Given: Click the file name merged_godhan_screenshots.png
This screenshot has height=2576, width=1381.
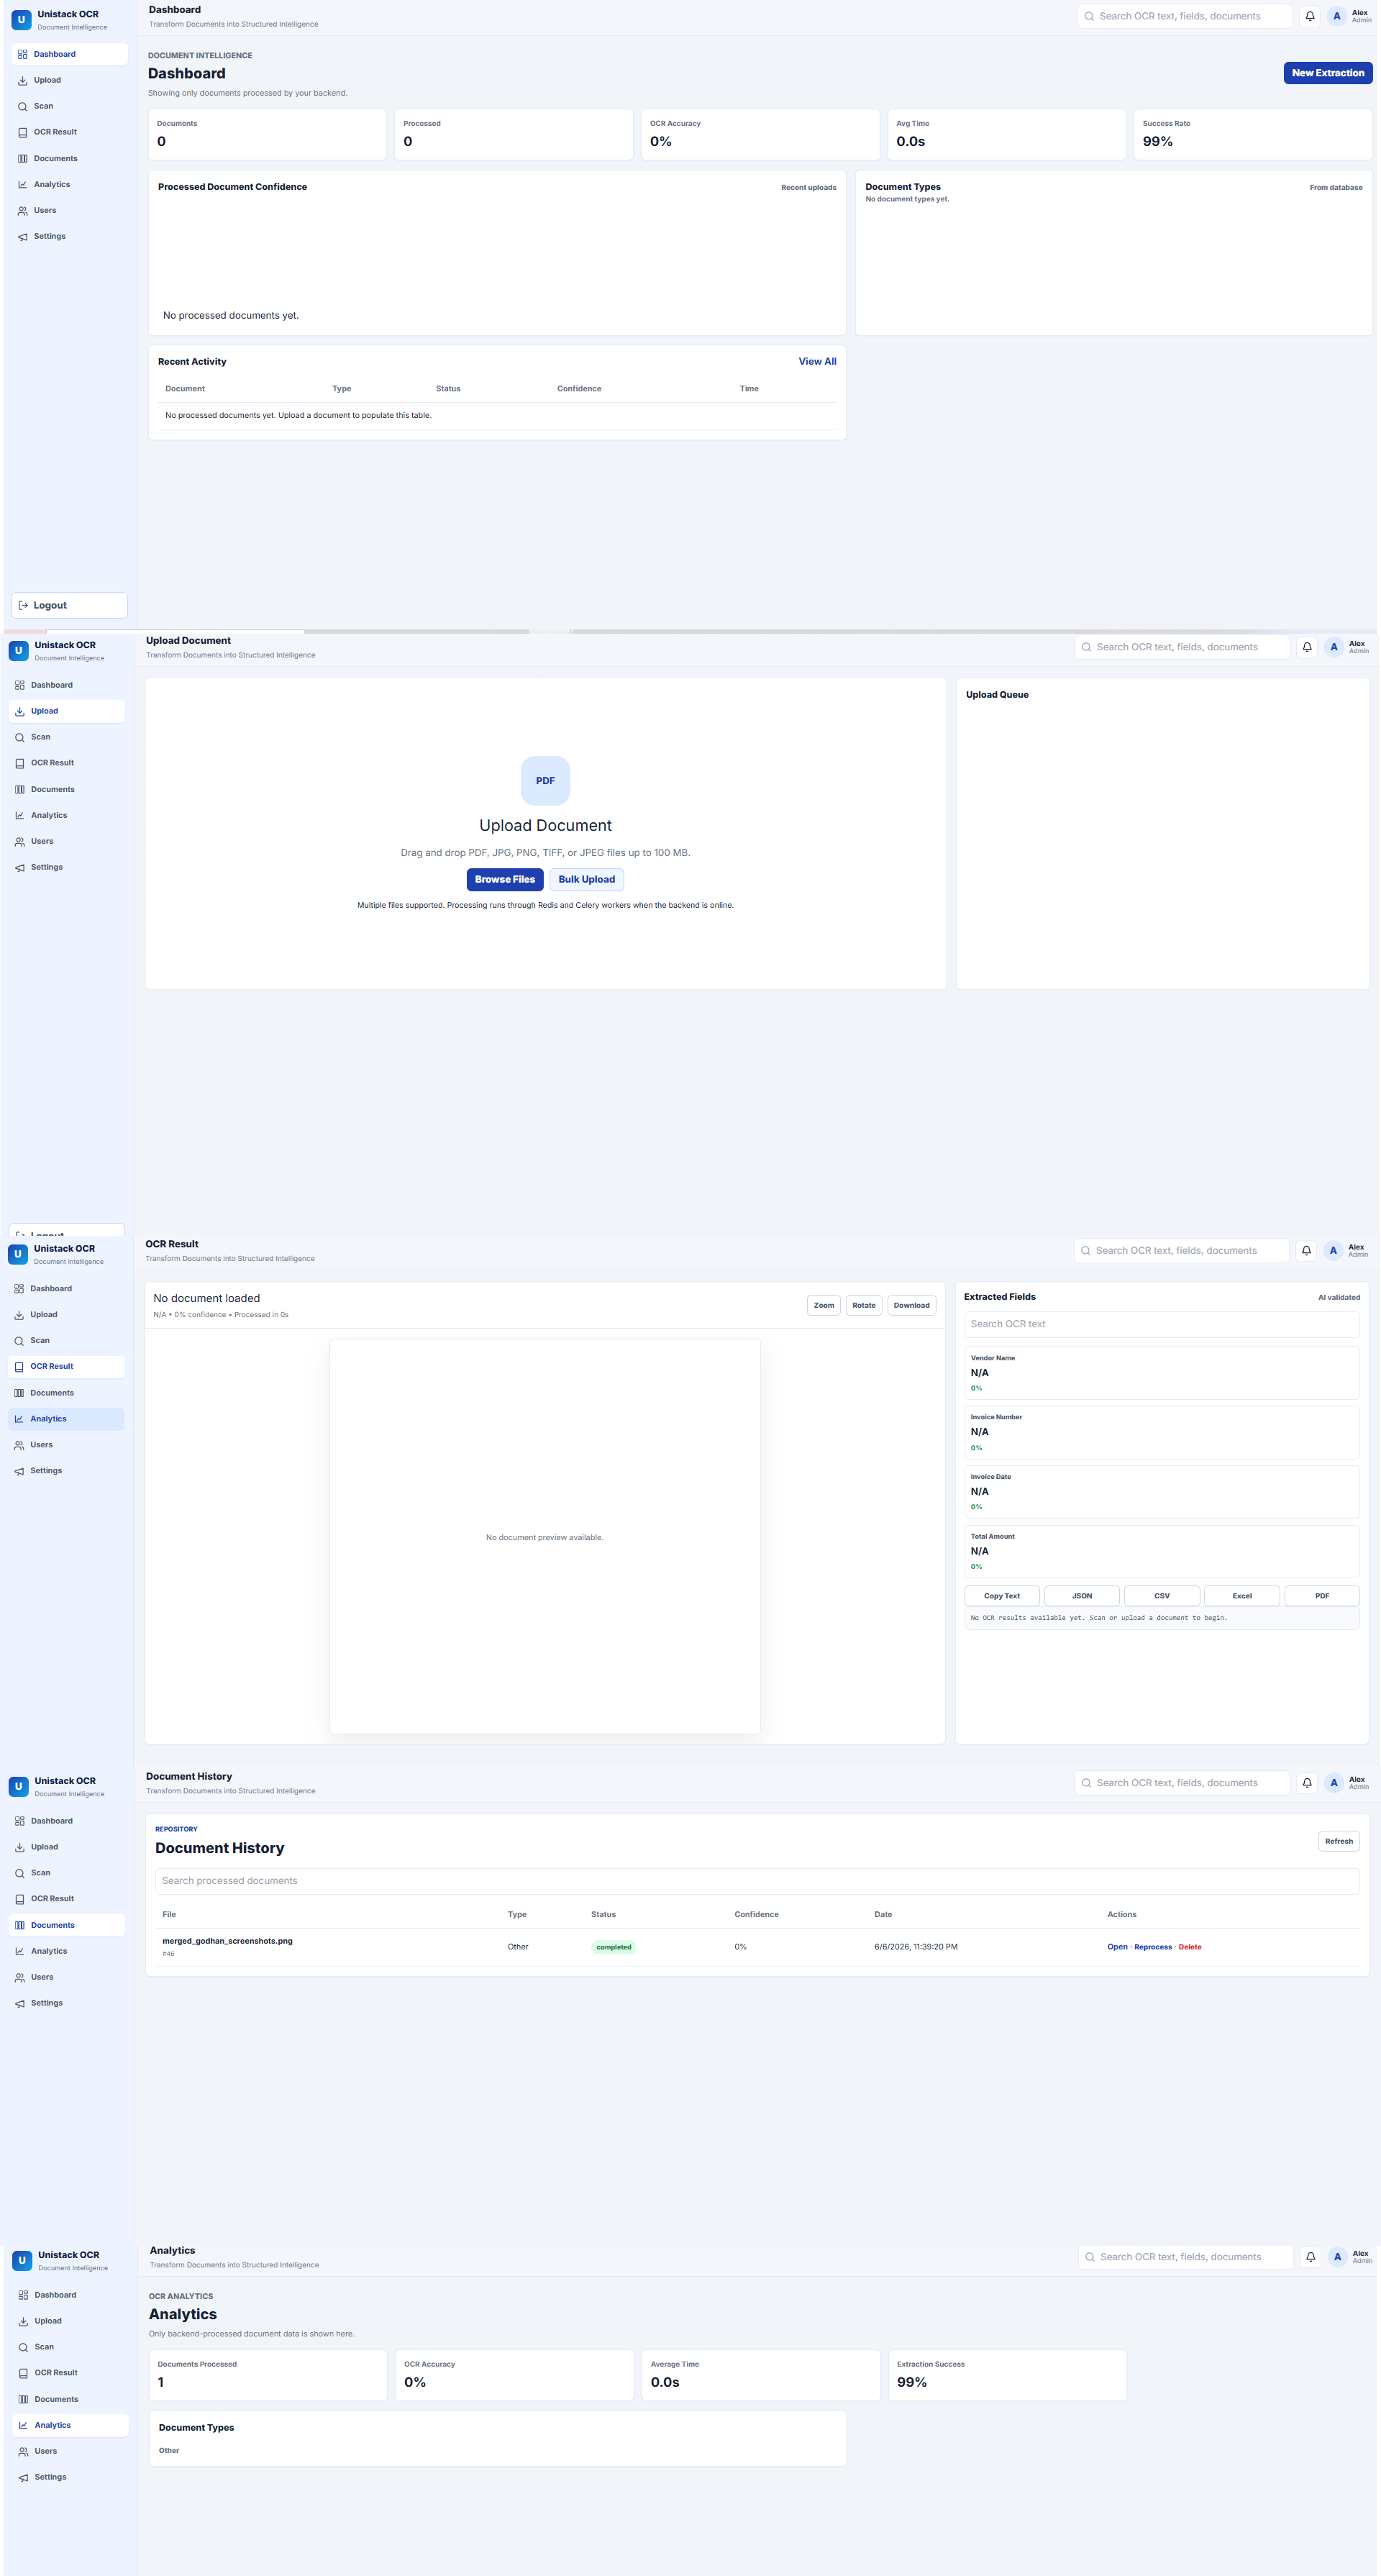Looking at the screenshot, I should 228,1940.
